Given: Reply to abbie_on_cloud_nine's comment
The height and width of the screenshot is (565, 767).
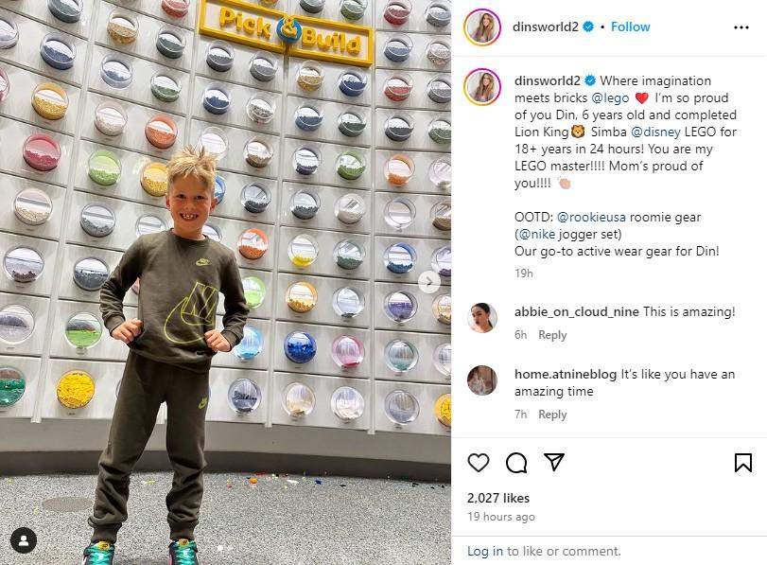Looking at the screenshot, I should 552,335.
